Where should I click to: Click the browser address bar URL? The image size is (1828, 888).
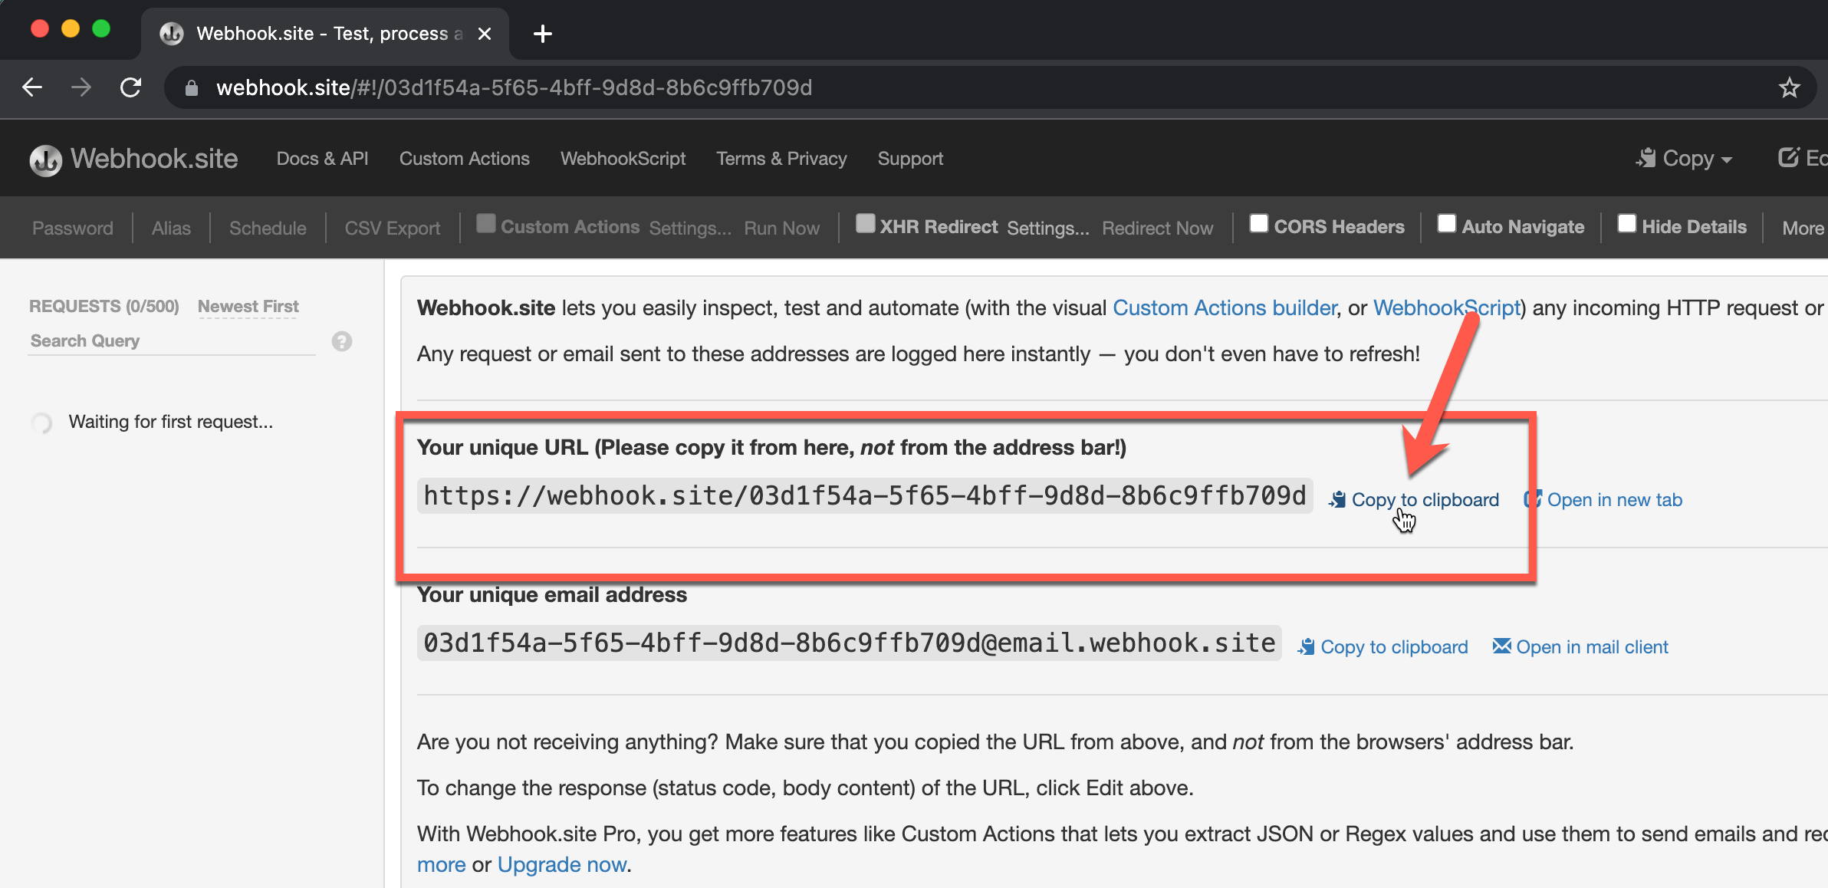point(514,87)
